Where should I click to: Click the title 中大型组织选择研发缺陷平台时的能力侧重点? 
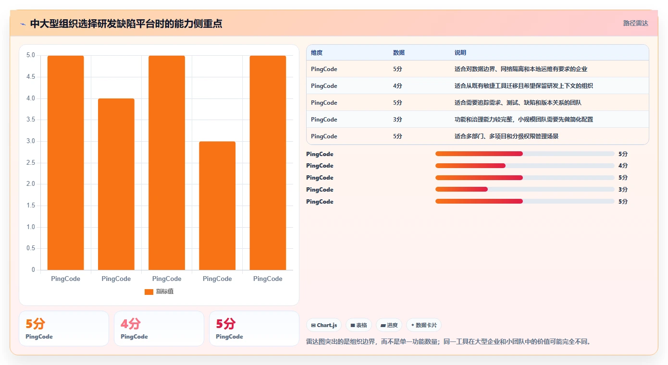click(126, 24)
